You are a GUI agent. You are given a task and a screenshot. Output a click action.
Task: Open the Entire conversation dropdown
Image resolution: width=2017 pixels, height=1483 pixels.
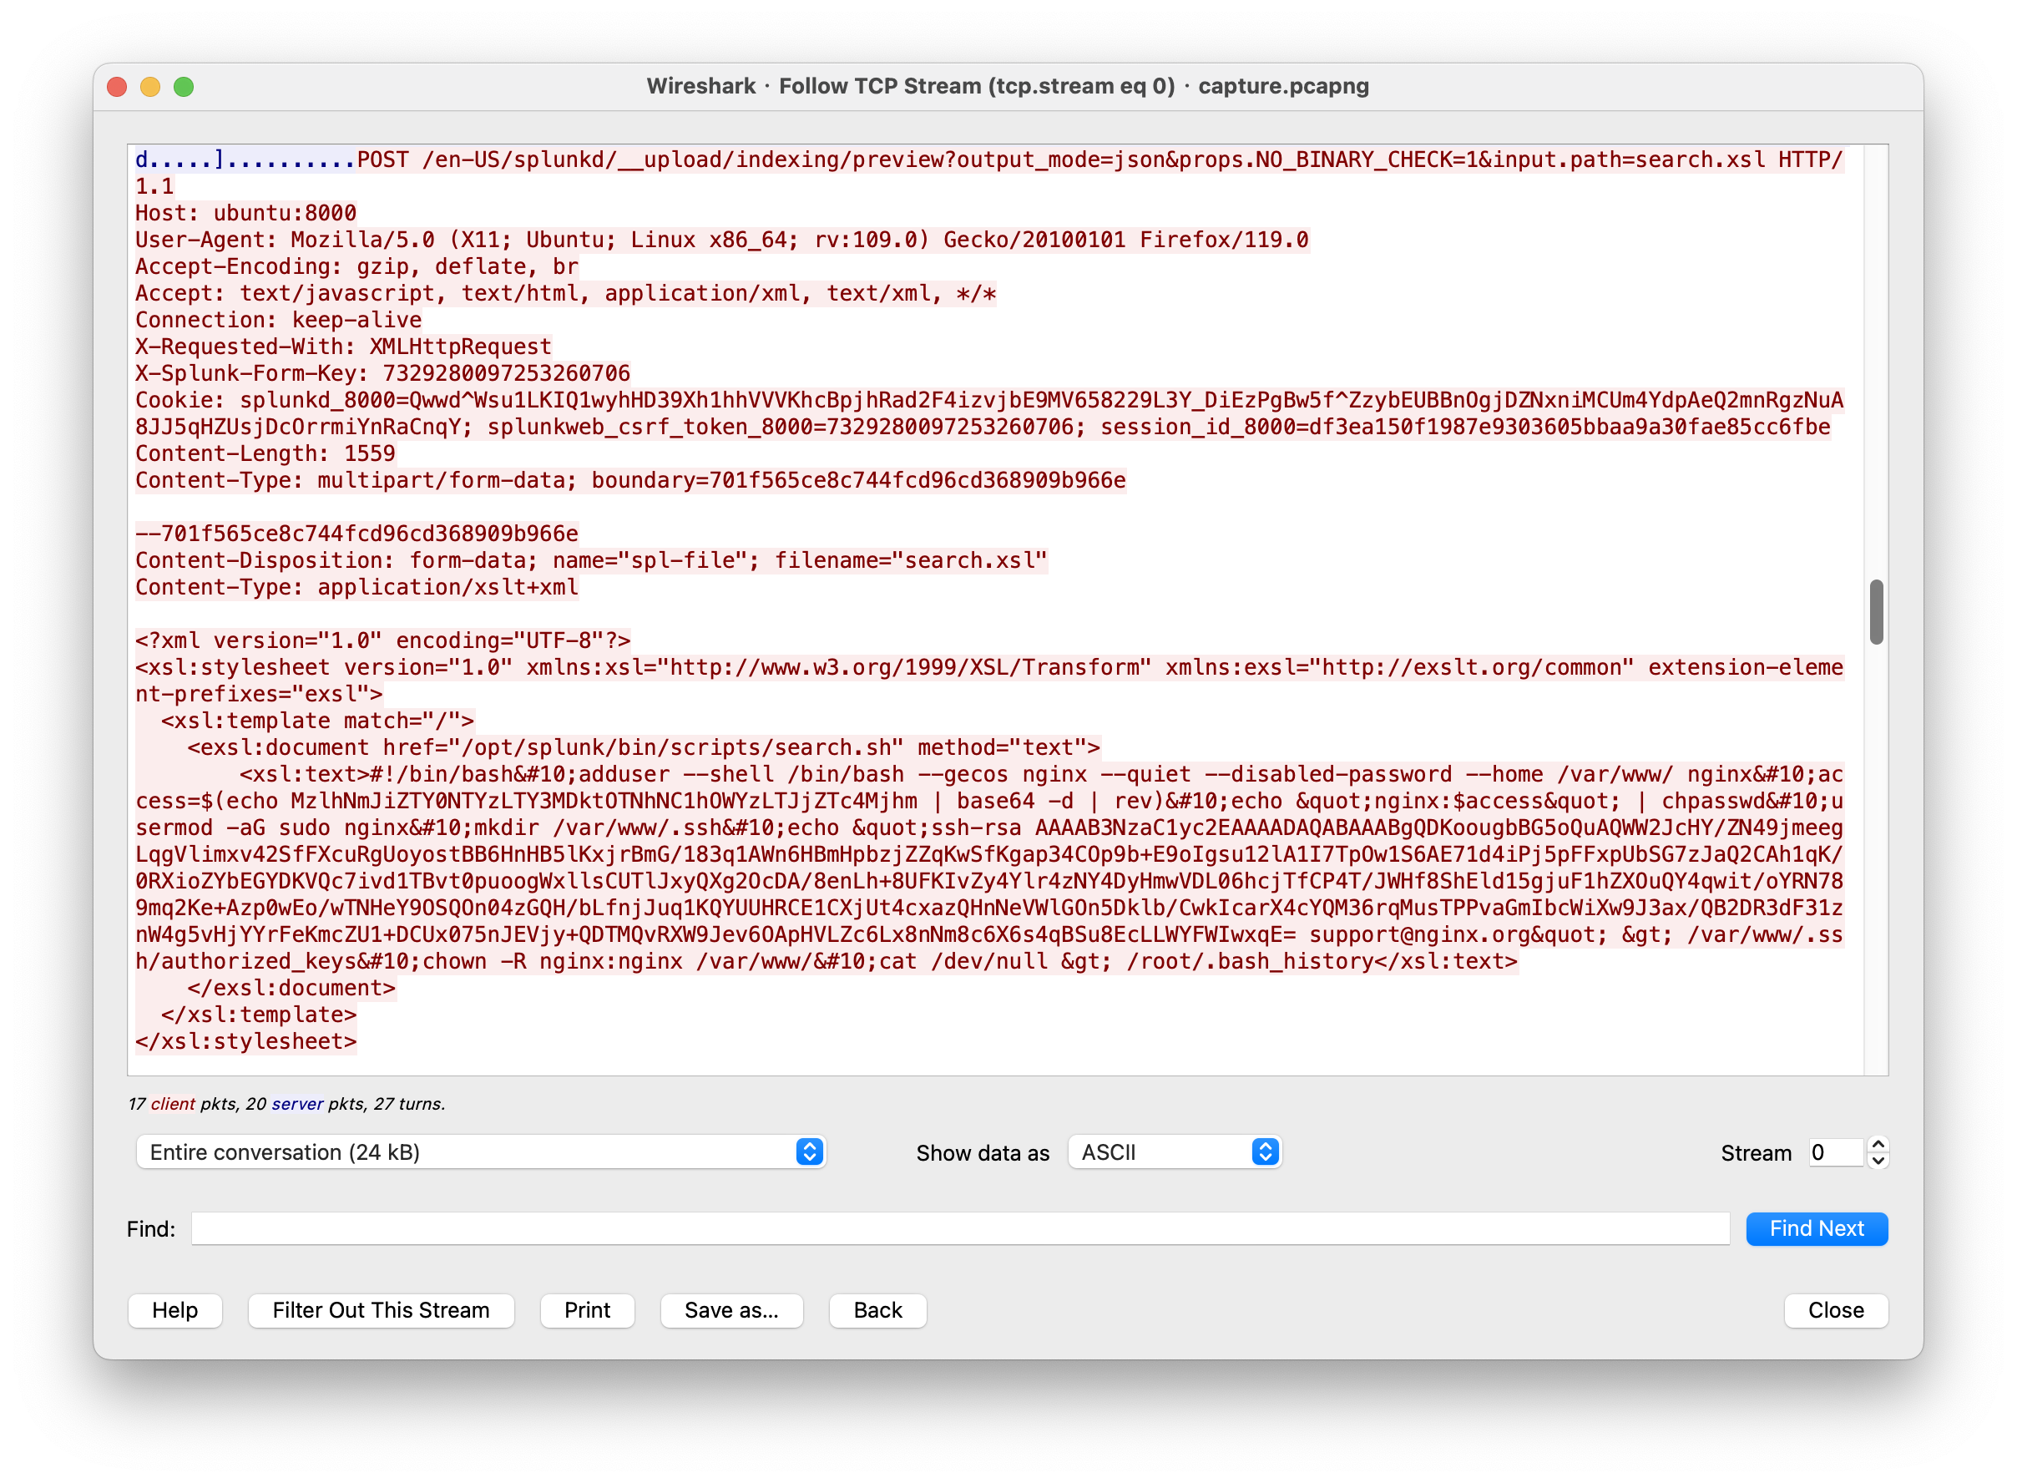467,1151
